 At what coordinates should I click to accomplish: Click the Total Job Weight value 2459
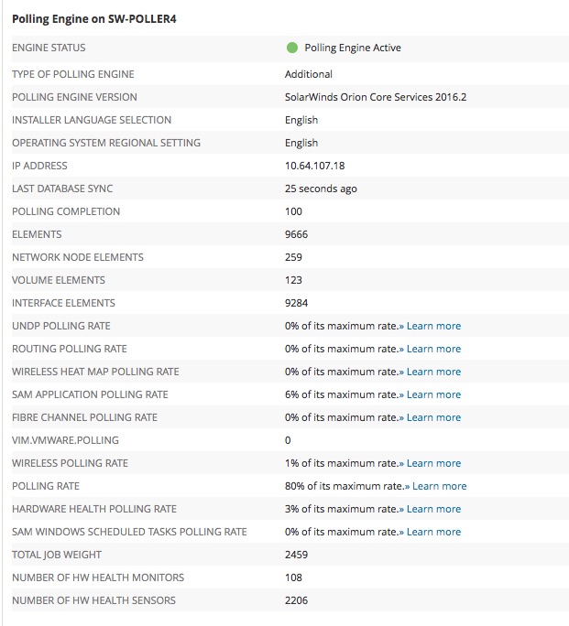pos(297,555)
